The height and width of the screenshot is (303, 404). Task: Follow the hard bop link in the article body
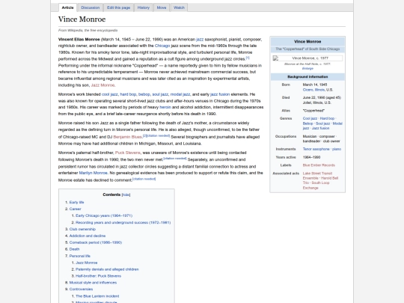click(128, 94)
